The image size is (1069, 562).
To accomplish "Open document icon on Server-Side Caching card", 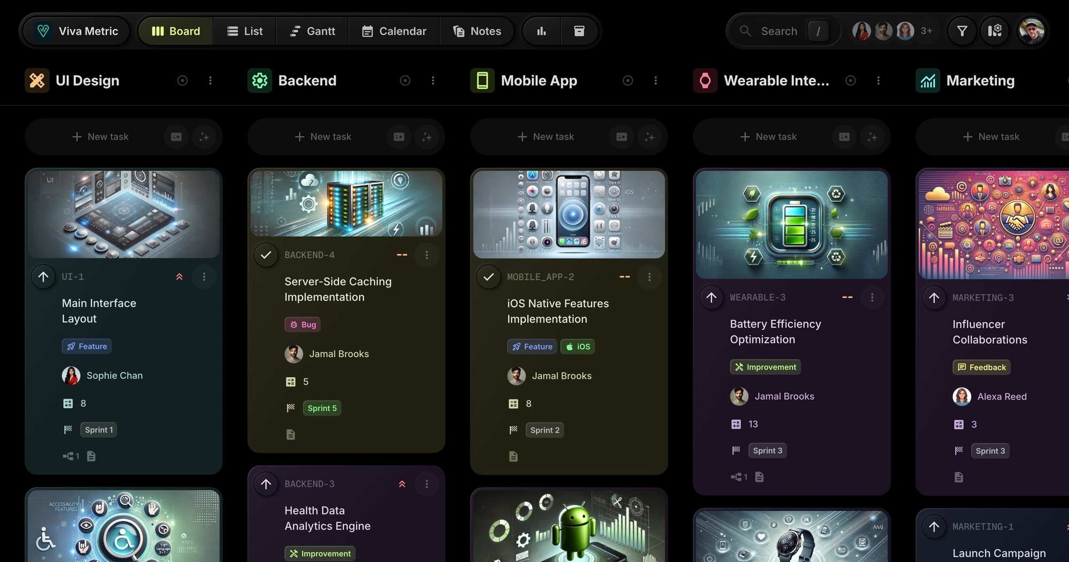I will tap(291, 434).
